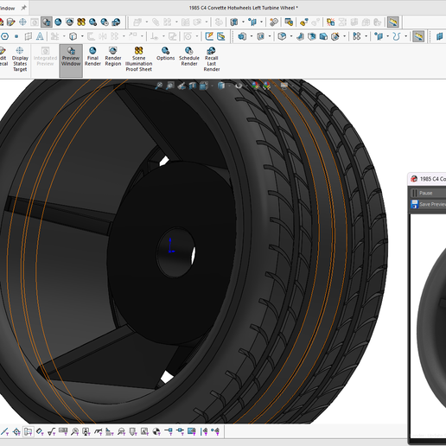This screenshot has height=446, width=446.
Task: Click the magnifier annotation icon in bottom toolbar
Action: (x=75, y=431)
